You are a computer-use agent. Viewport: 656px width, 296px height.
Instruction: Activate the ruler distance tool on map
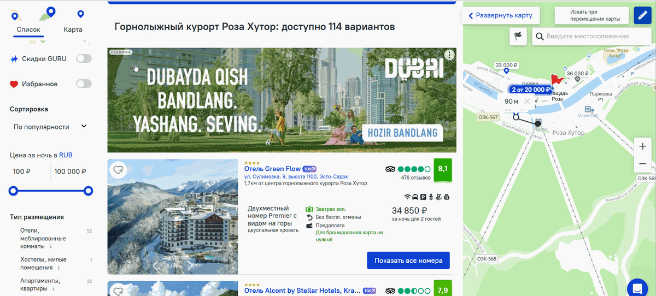pyautogui.click(x=643, y=15)
